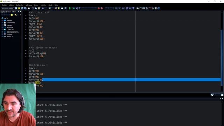Image resolution: width=224 pixels, height=126 pixels.
Task: Click the 'Nouveau Fichier...' toolbar button
Action: [x=8, y=8]
